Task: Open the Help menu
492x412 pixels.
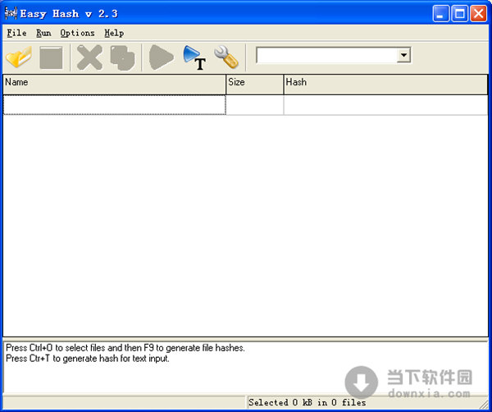Action: [x=114, y=33]
